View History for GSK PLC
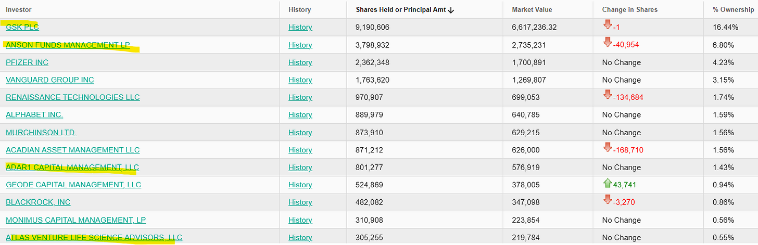 click(x=300, y=27)
